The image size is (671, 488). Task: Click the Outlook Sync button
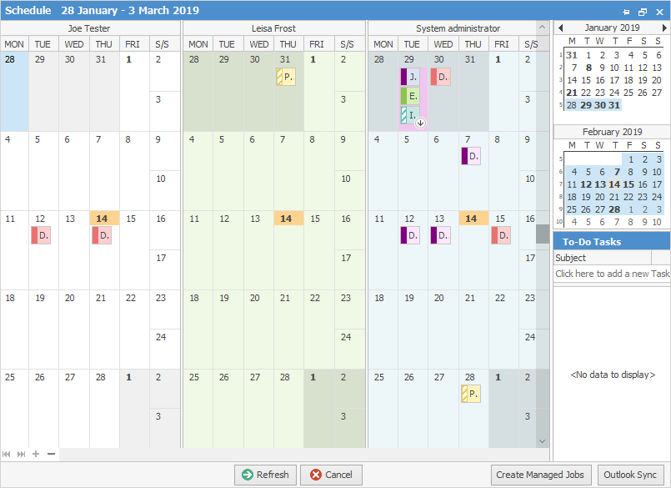click(631, 474)
